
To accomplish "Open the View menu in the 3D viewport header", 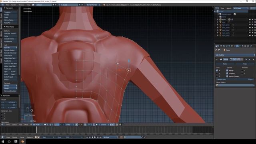I will [8, 125].
